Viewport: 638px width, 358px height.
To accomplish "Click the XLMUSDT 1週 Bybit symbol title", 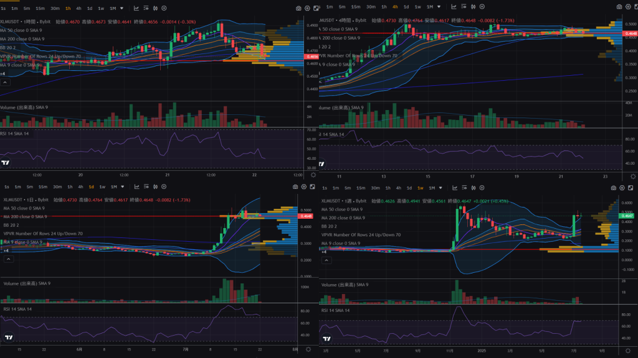I will pyautogui.click(x=344, y=201).
